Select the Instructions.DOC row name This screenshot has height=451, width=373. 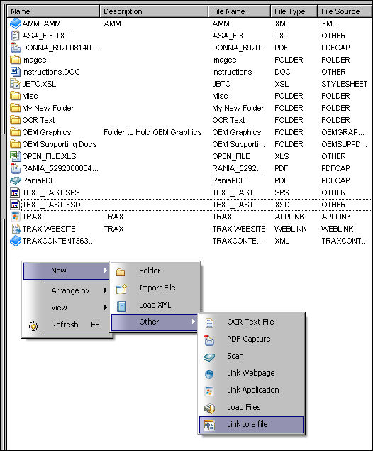(51, 72)
